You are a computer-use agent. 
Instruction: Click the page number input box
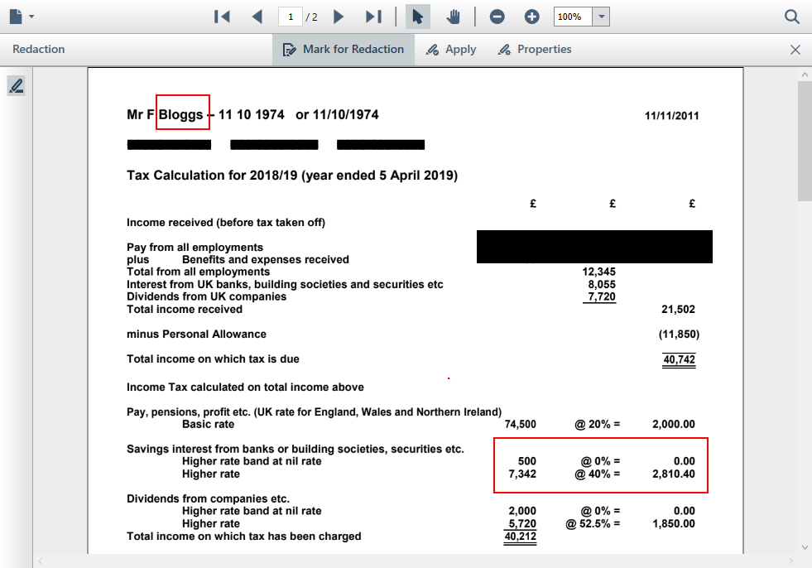point(291,17)
